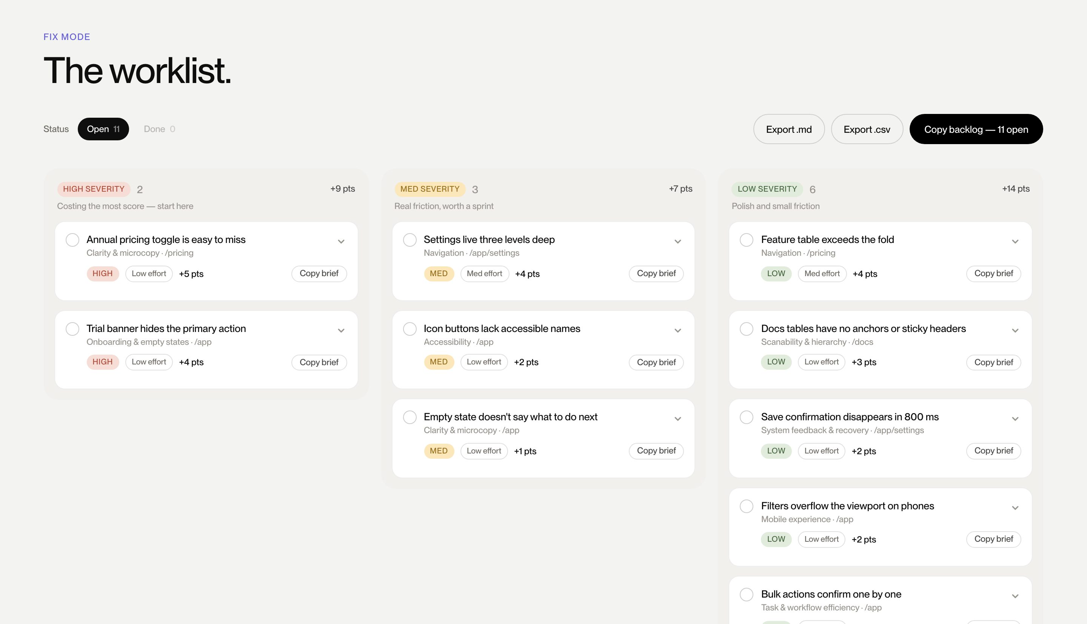The image size is (1087, 624).
Task: Expand 'Filters overflow the viewport on phones'
Action: [x=1015, y=508]
